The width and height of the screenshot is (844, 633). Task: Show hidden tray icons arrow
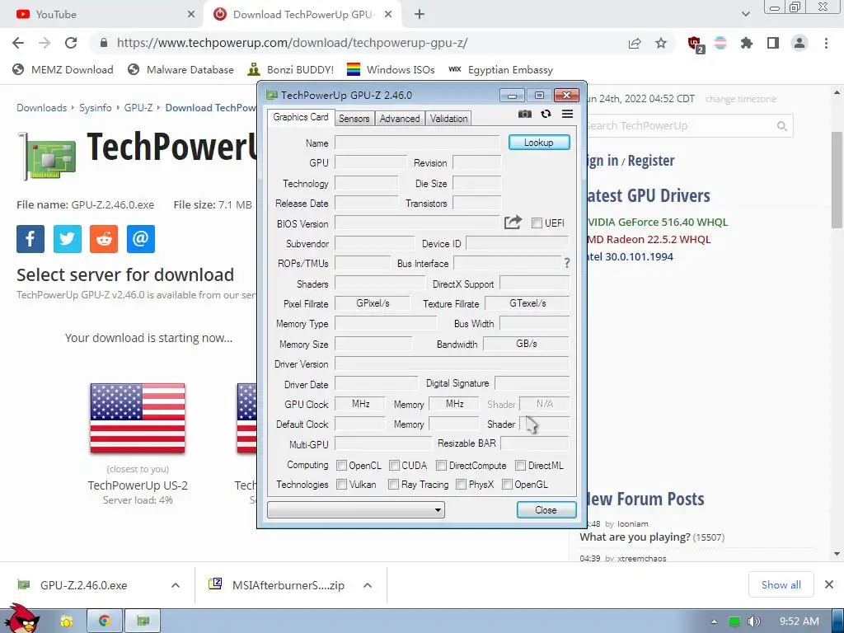(714, 621)
